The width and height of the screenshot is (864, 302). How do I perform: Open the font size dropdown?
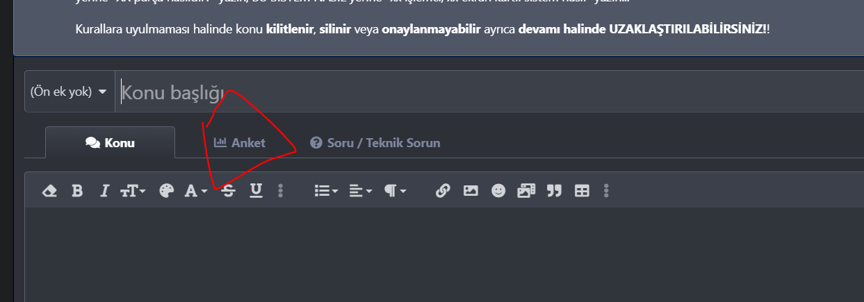(133, 191)
